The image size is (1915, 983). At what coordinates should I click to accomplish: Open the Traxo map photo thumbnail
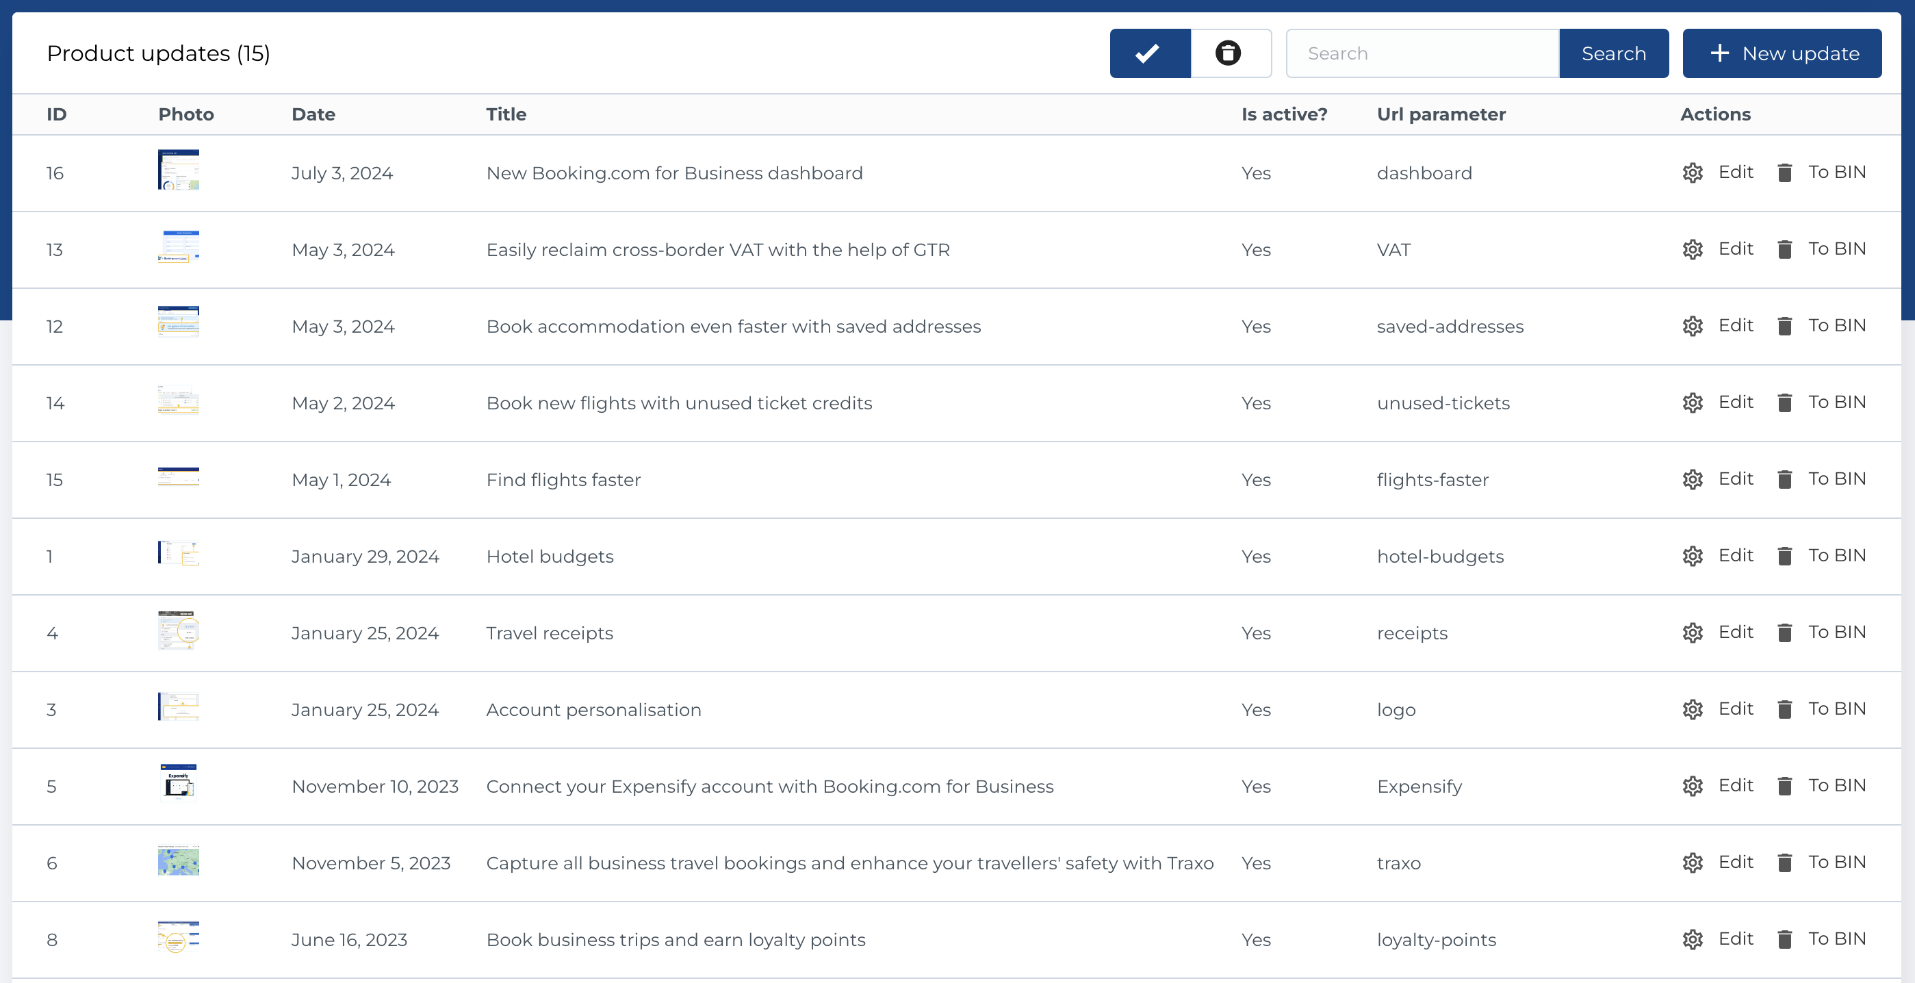(179, 861)
